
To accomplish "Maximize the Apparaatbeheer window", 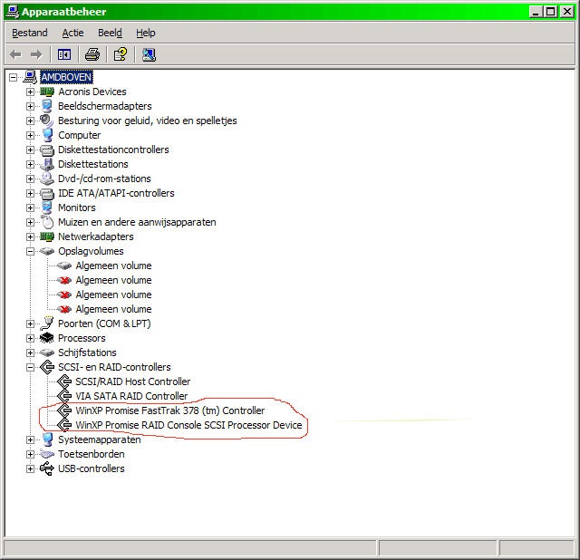I will [x=550, y=12].
